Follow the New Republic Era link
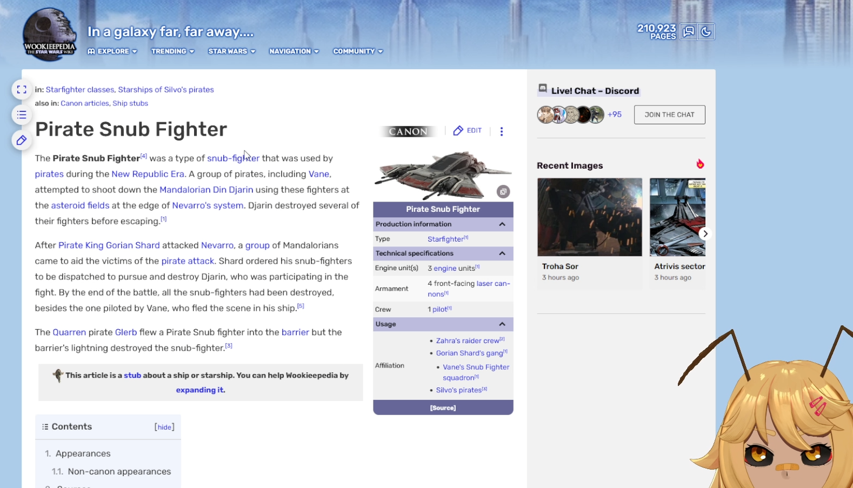853x488 pixels. point(148,174)
